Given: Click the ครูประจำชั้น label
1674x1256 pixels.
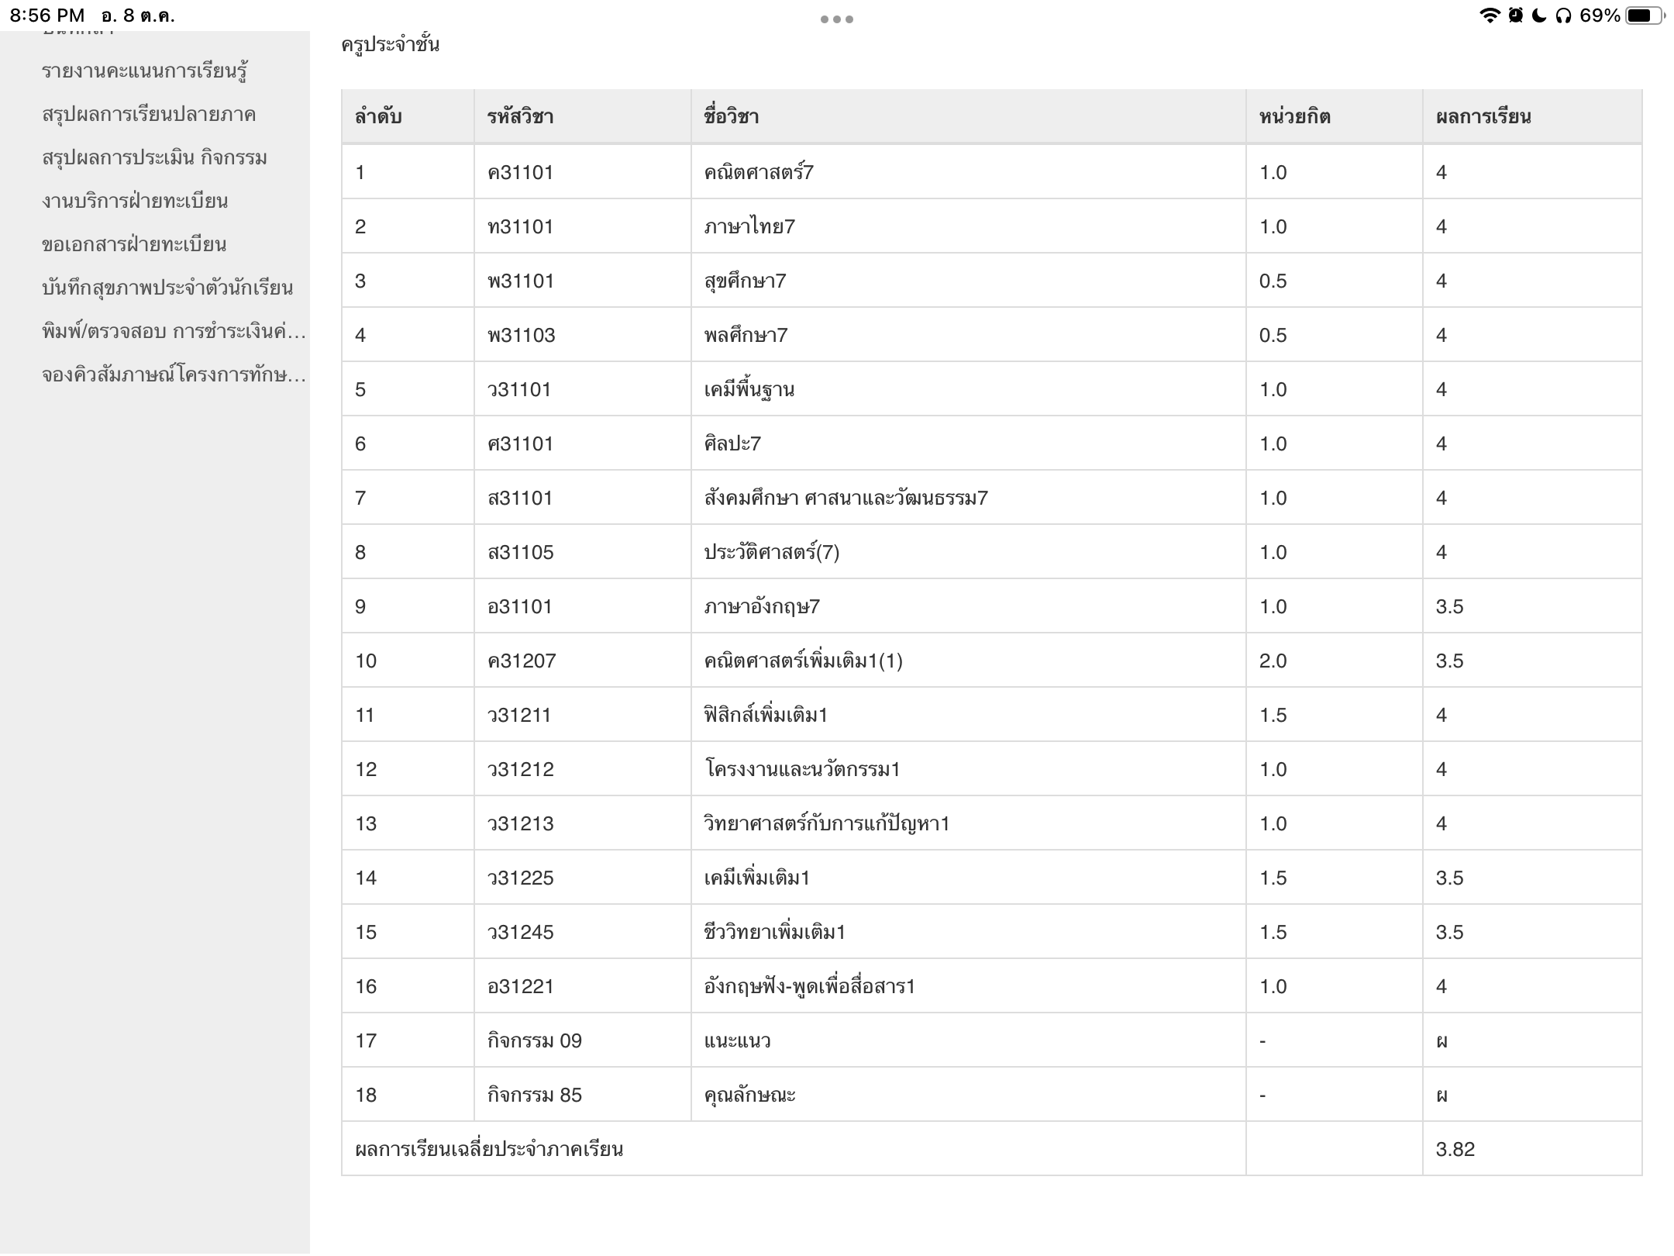Looking at the screenshot, I should click(391, 45).
